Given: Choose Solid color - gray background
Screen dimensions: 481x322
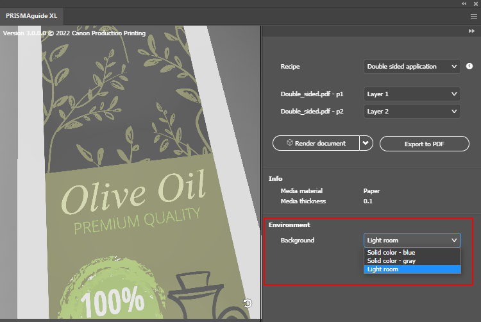Looking at the screenshot, I should click(x=412, y=260).
